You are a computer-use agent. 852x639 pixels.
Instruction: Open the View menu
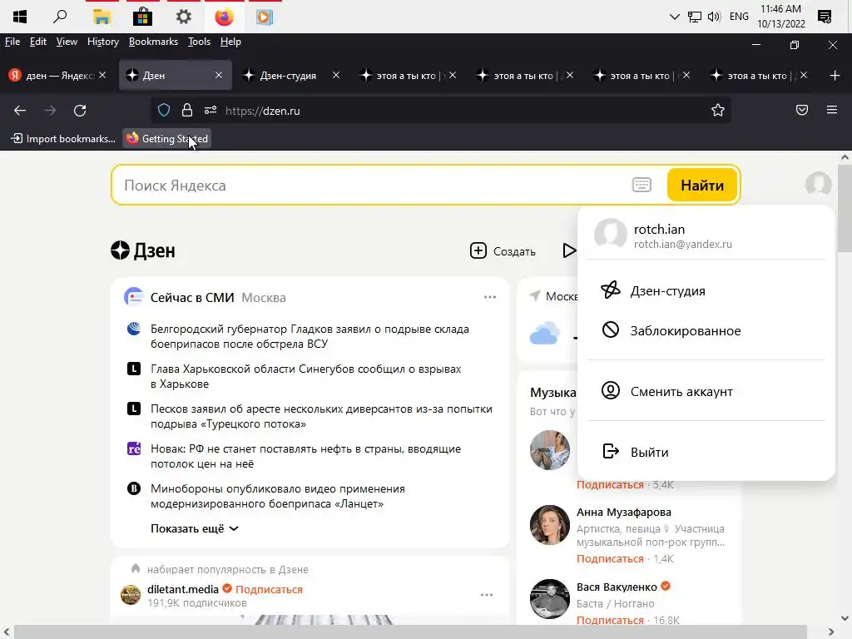(67, 42)
